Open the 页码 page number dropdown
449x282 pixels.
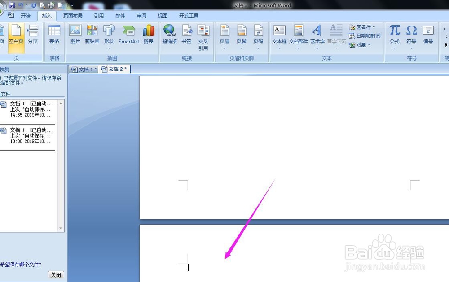[258, 37]
